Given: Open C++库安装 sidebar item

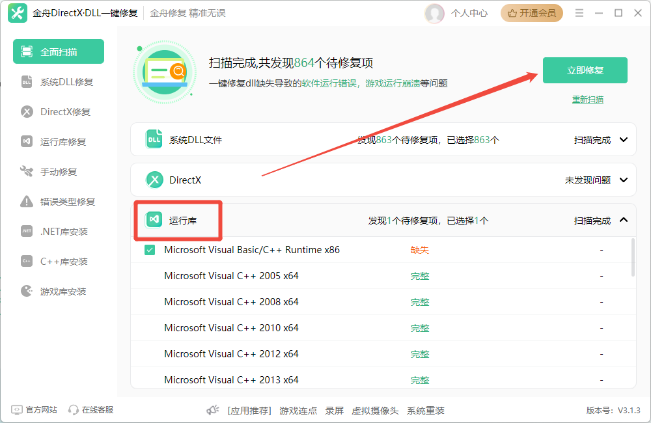Looking at the screenshot, I should coord(59,261).
